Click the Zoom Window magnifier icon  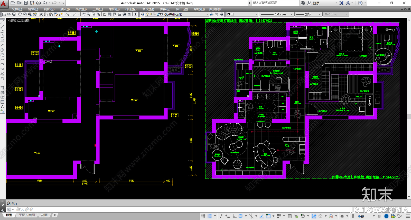(94, 14)
